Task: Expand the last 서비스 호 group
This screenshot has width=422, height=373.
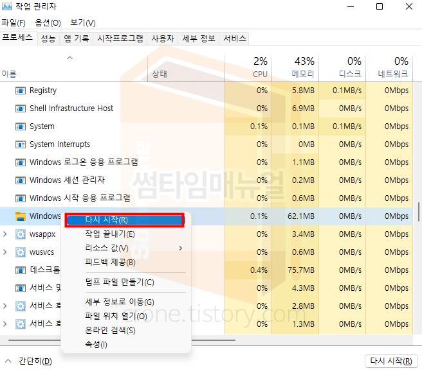Action: pyautogui.click(x=5, y=324)
